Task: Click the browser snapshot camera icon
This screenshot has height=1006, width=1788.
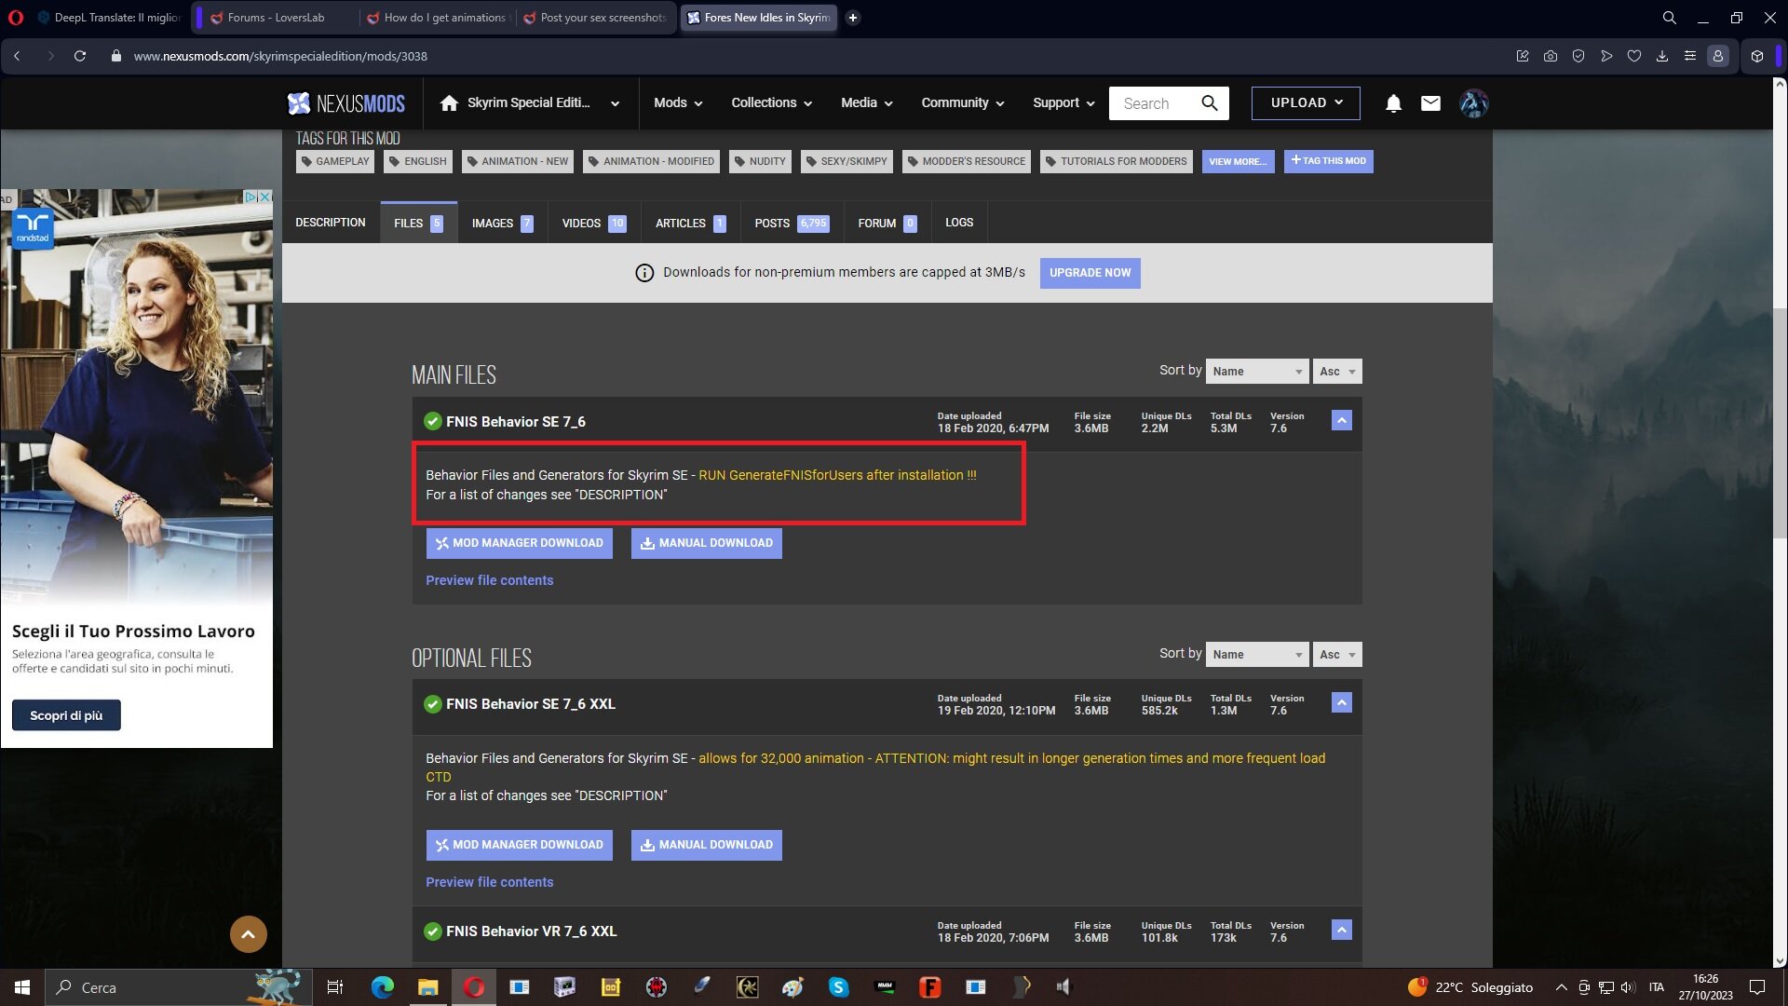Action: 1551,56
